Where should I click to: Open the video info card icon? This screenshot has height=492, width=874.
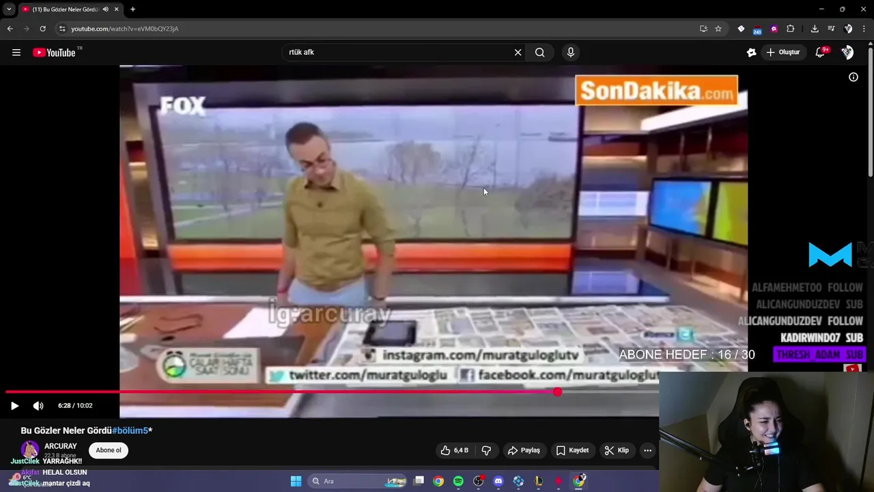tap(853, 77)
